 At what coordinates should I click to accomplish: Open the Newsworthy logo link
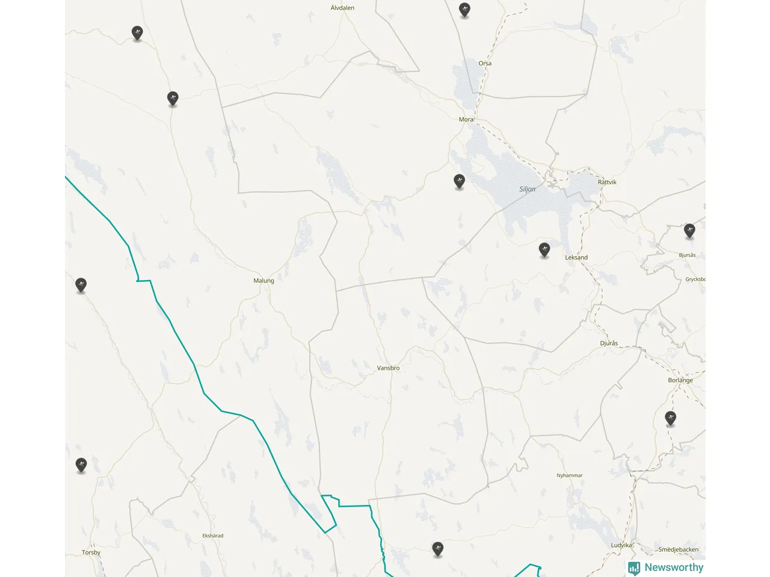coord(665,567)
